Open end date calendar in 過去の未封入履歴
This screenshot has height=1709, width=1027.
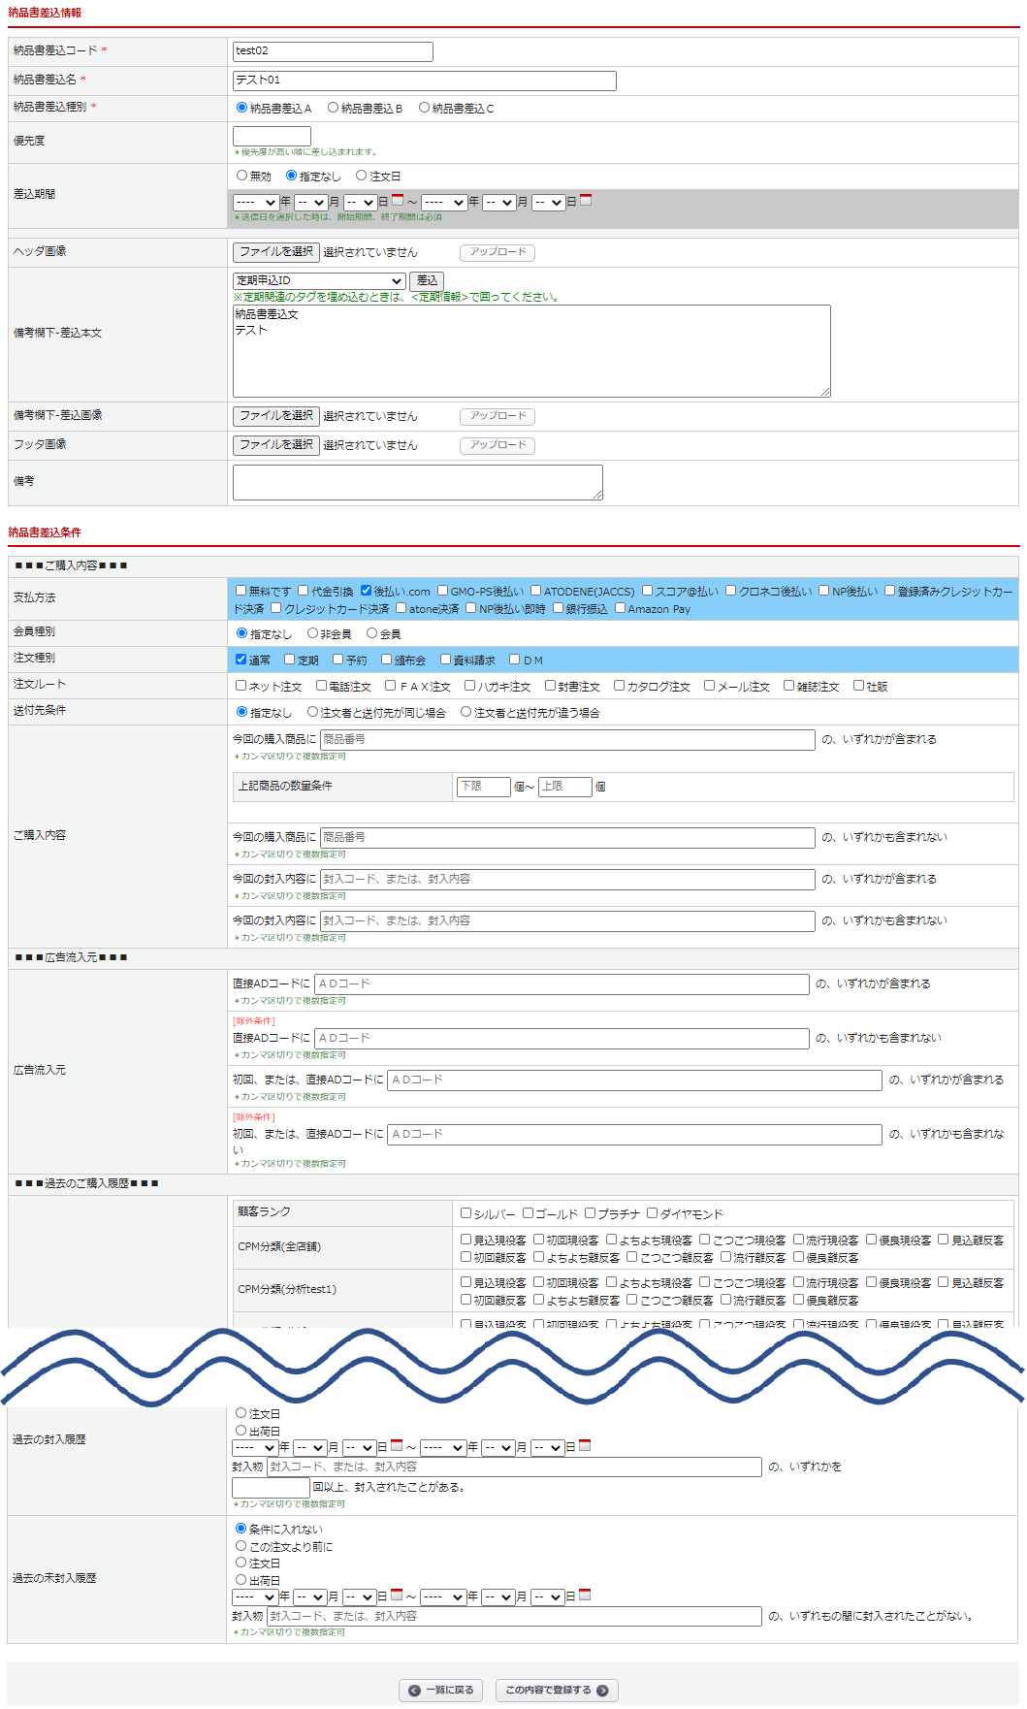point(585,1596)
